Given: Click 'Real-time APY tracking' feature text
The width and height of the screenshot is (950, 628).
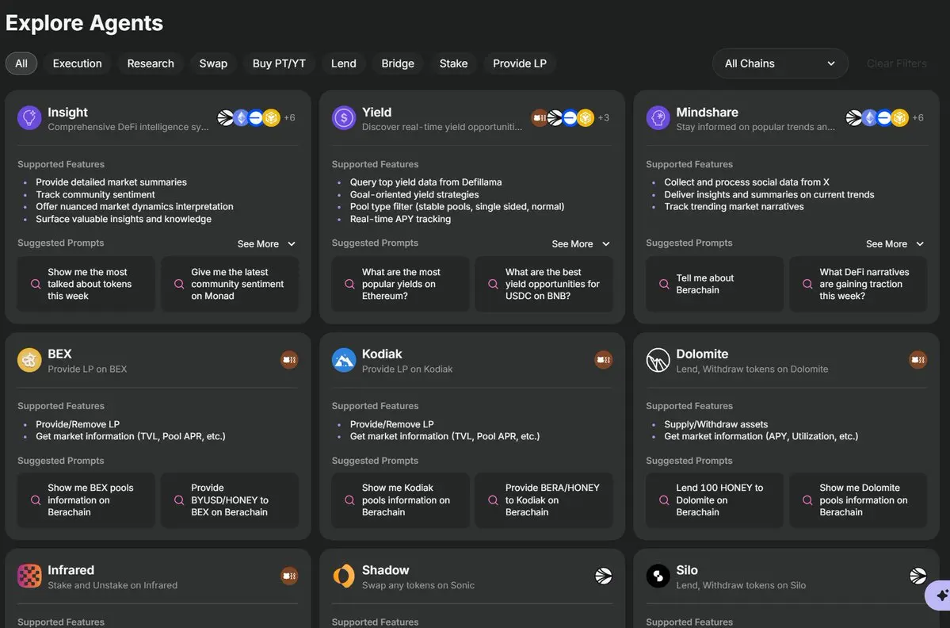Looking at the screenshot, I should [x=400, y=219].
